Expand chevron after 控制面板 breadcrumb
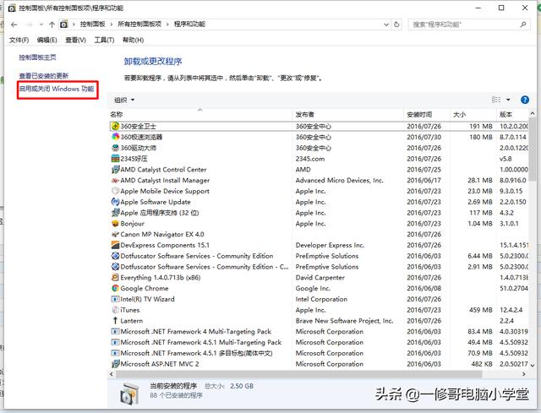541x413 pixels. pos(111,24)
